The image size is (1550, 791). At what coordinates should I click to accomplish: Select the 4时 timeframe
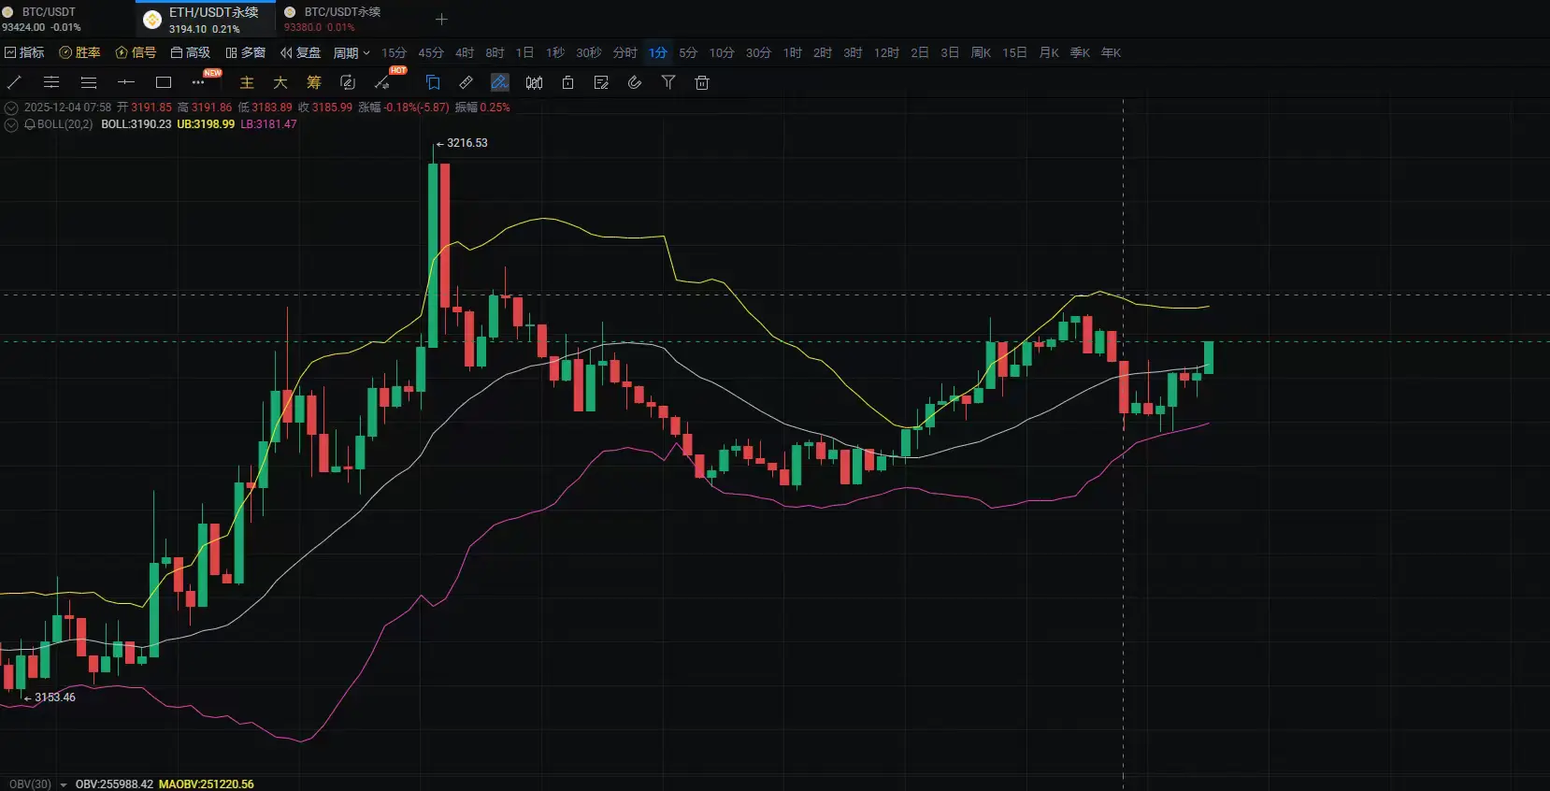click(x=465, y=53)
